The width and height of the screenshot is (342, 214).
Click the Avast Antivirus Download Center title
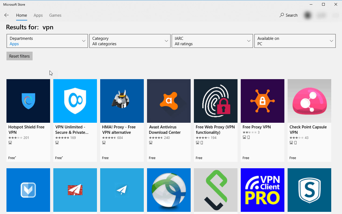(x=165, y=129)
